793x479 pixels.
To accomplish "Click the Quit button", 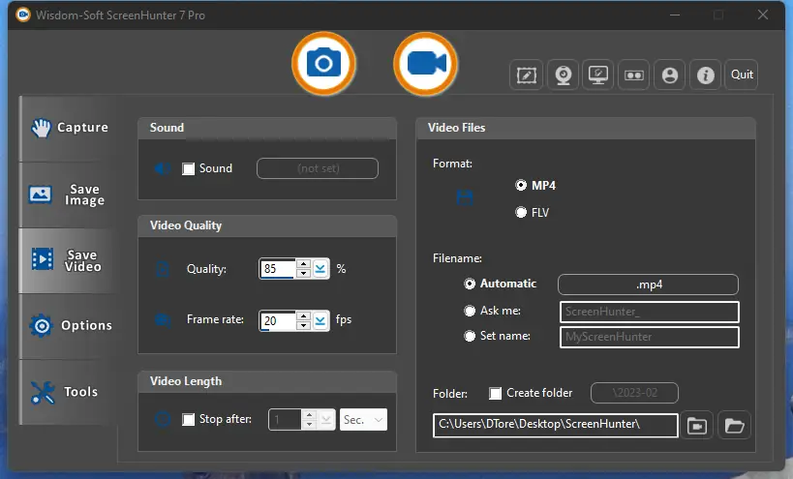I will coord(742,75).
